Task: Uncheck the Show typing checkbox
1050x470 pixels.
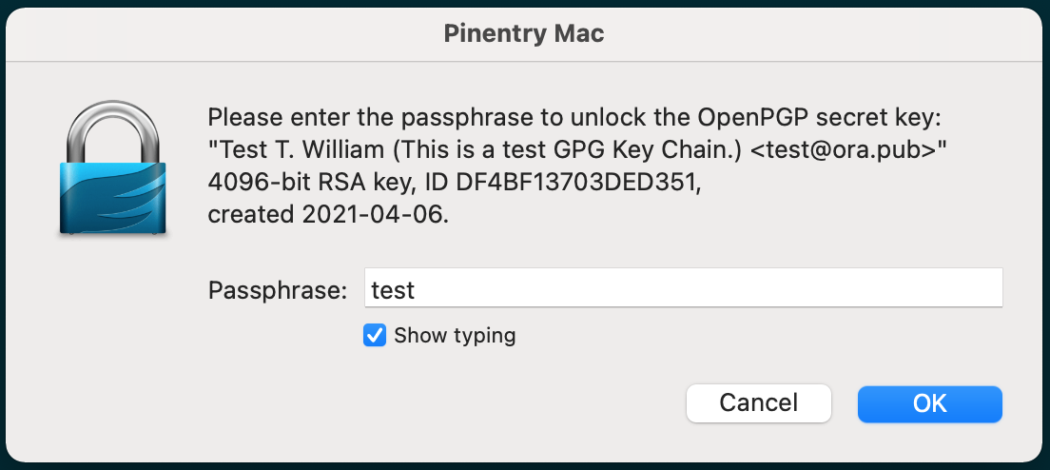Action: (x=375, y=335)
